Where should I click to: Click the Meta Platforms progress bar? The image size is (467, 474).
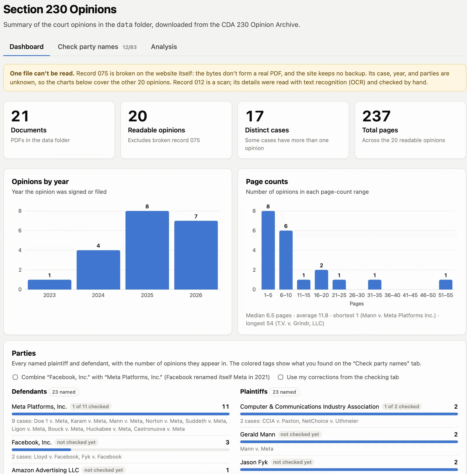120,414
